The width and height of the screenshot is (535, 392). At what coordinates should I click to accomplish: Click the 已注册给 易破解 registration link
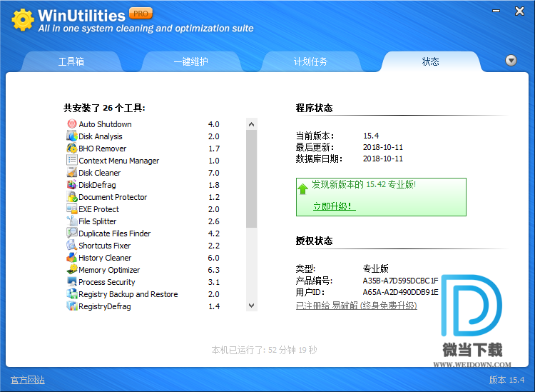tap(356, 306)
